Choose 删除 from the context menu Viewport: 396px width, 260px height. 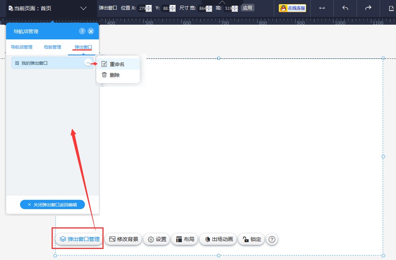(115, 75)
